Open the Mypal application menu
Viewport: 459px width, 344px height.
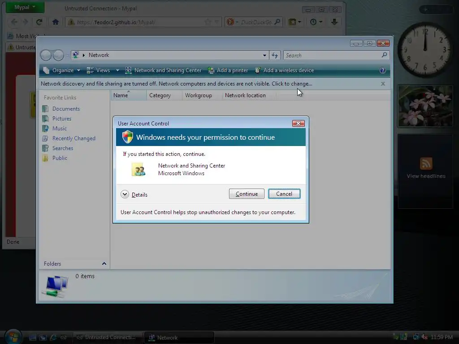(25, 7)
